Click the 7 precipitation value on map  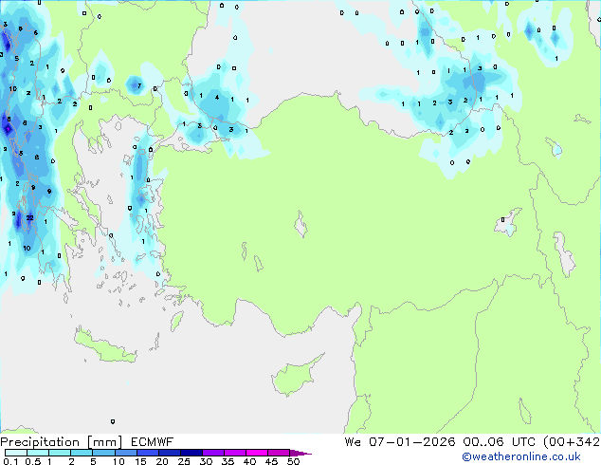(x=139, y=85)
